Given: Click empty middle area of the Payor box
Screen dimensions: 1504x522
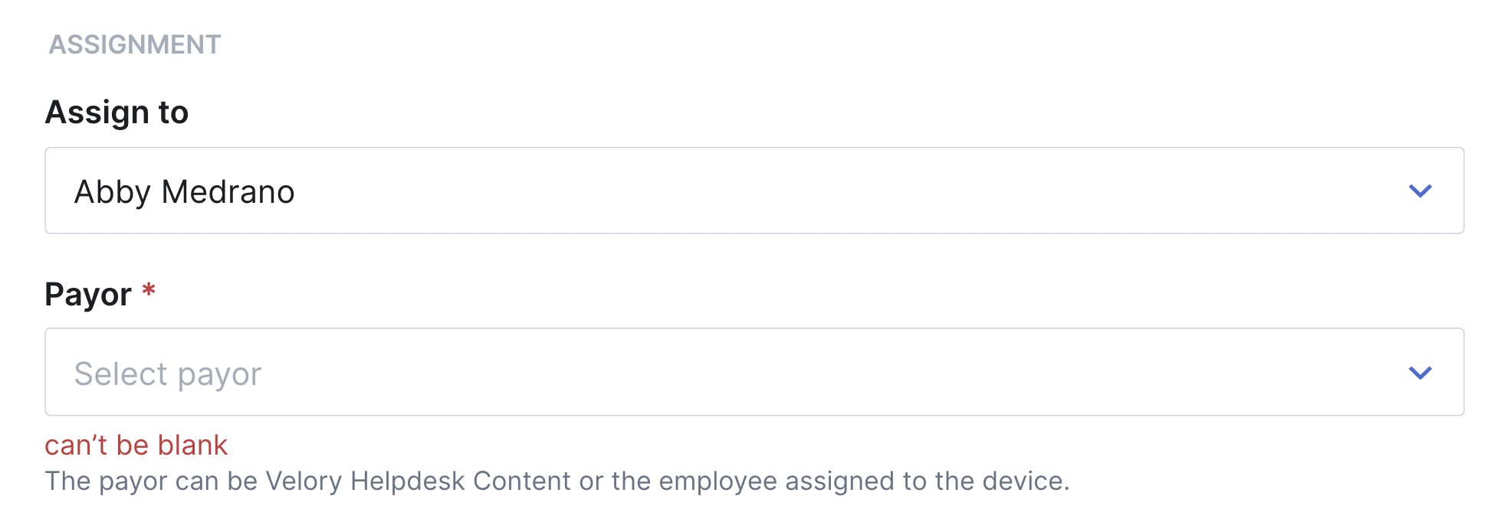Looking at the screenshot, I should (x=767, y=373).
